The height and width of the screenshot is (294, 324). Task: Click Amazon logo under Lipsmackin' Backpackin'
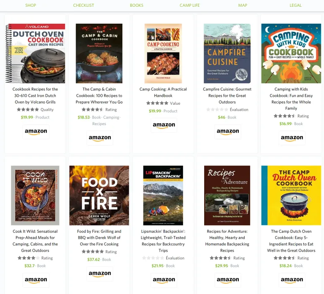coord(164,280)
